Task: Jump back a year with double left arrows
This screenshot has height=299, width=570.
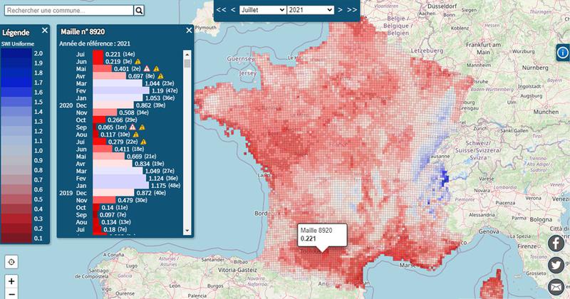Action: pos(222,10)
